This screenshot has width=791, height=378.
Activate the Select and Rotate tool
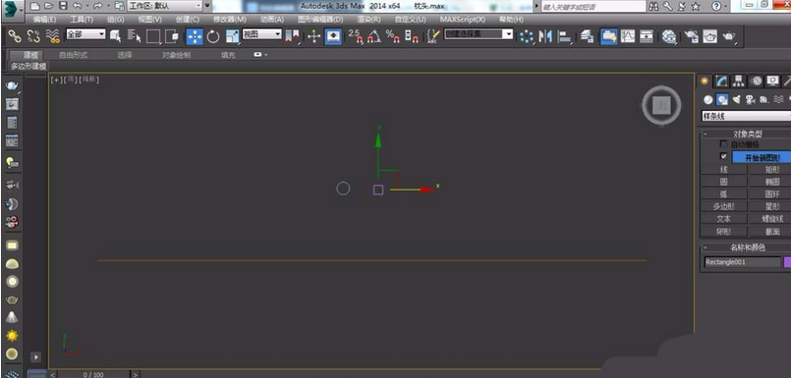pyautogui.click(x=213, y=36)
